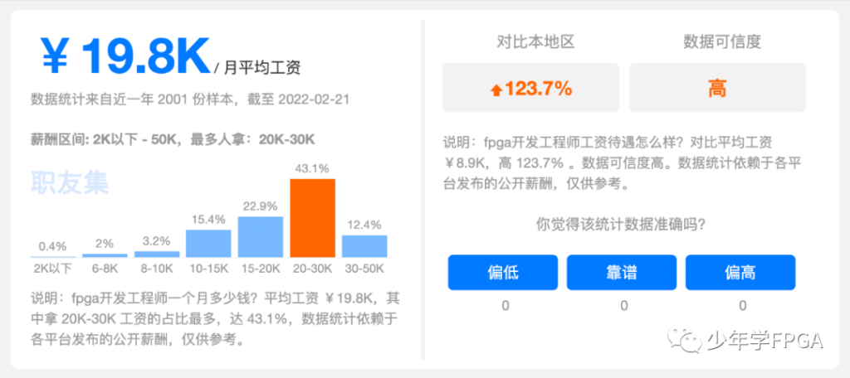Select the 15-20K bar in chart
This screenshot has width=850, height=378.
coord(261,236)
